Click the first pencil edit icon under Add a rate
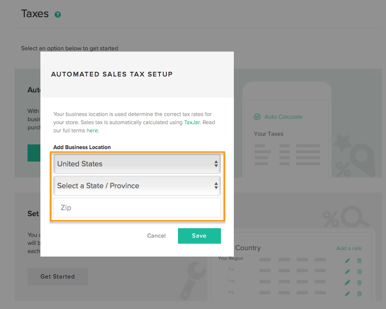The width and height of the screenshot is (386, 309). pos(347,260)
